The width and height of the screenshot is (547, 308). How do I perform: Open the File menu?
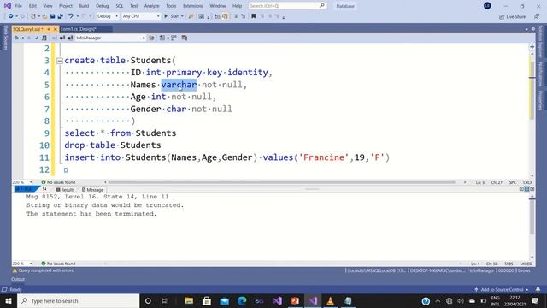click(19, 6)
